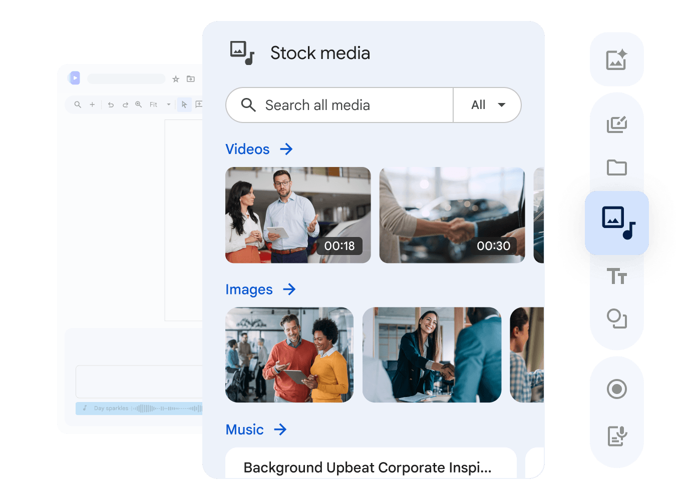Star the document in title bar

click(x=176, y=79)
